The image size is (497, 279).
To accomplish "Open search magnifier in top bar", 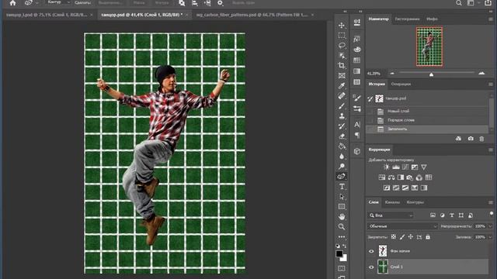I will point(459,3).
